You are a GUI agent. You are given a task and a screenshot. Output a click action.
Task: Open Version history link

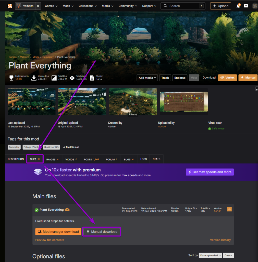[x=220, y=240]
